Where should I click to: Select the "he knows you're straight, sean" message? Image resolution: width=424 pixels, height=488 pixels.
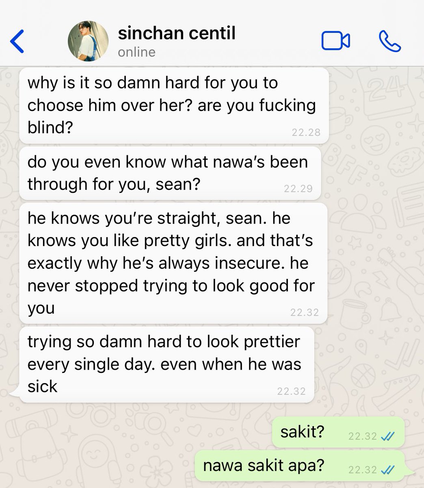[x=173, y=263]
